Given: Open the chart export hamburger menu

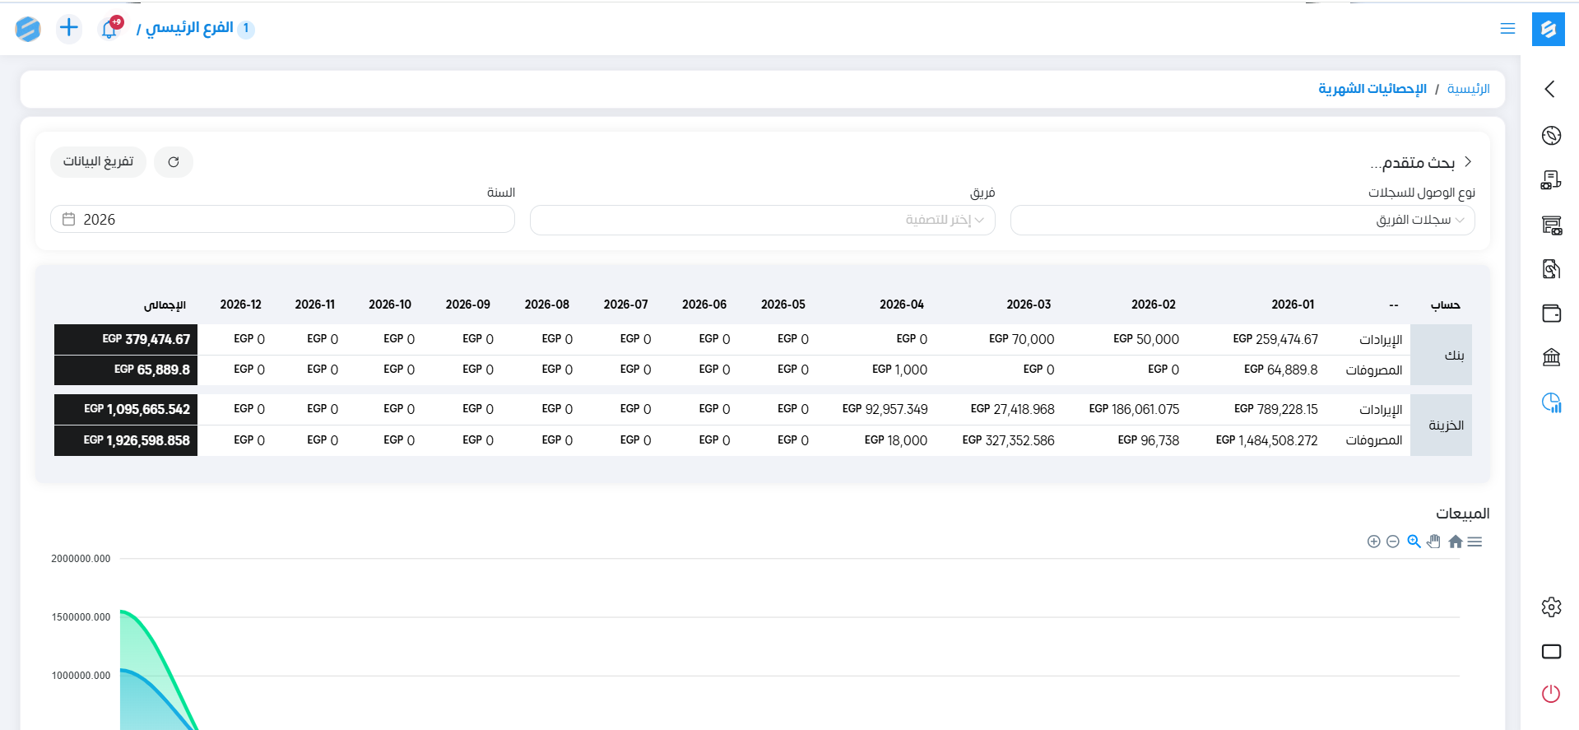Looking at the screenshot, I should click(x=1475, y=542).
